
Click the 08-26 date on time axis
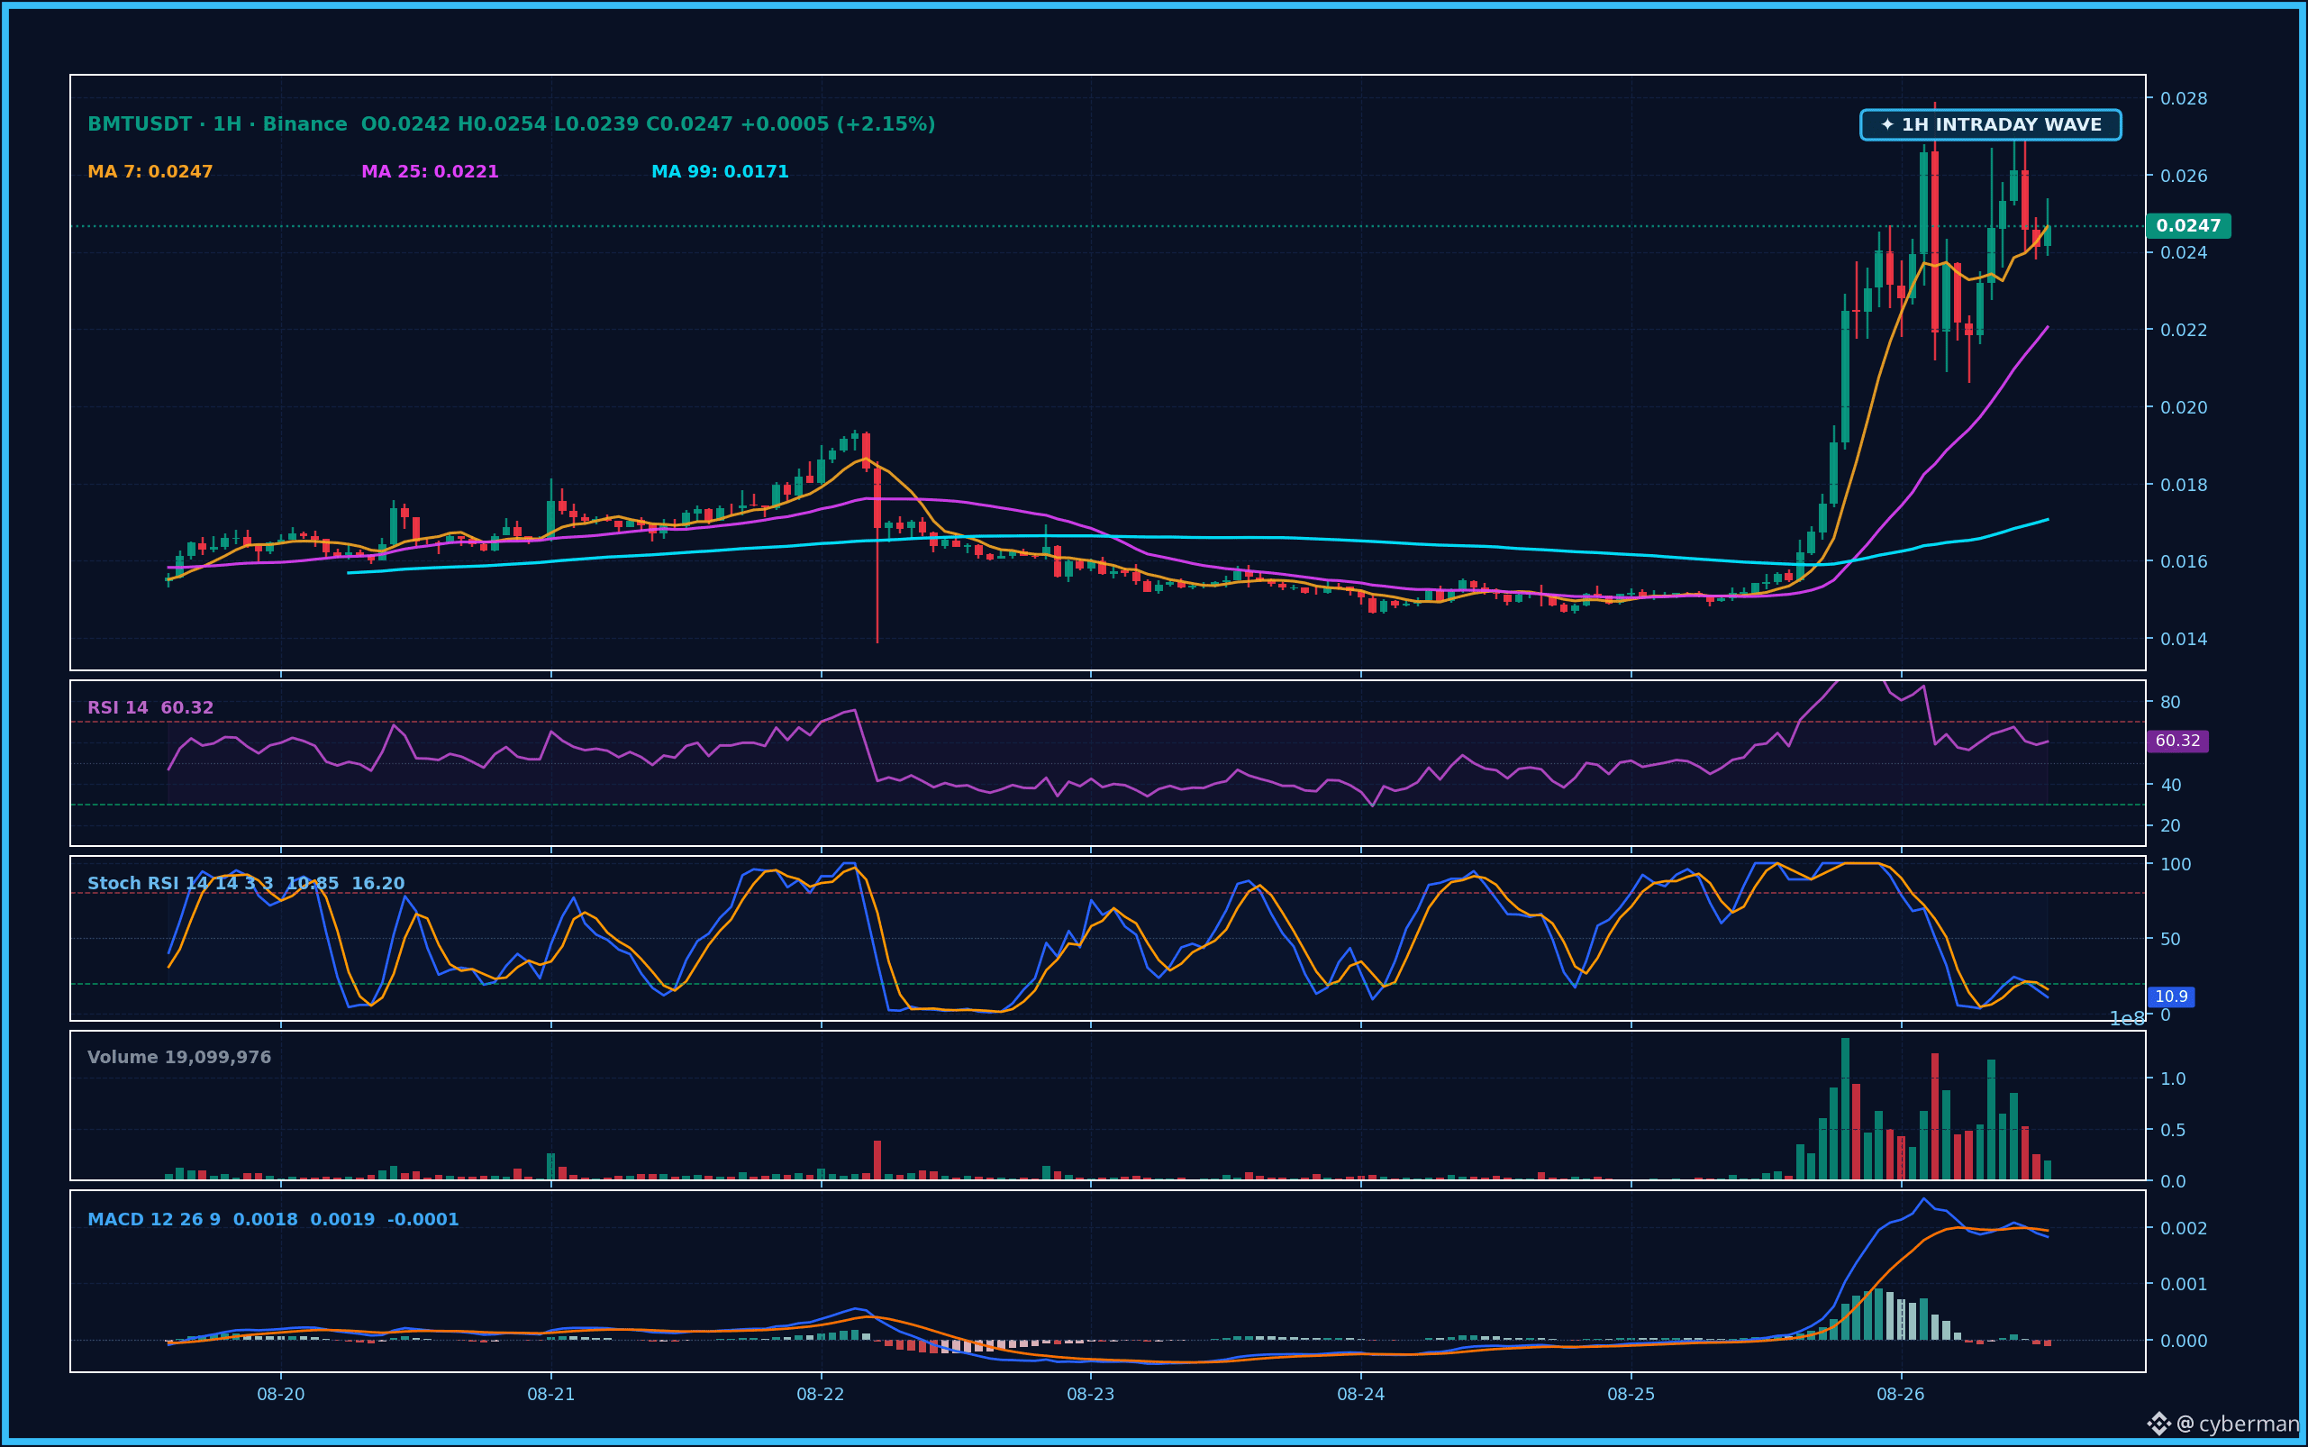tap(1902, 1395)
